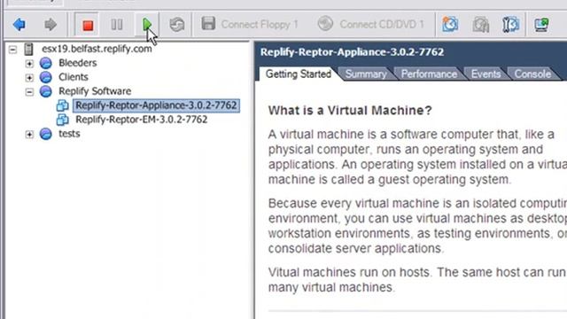Image resolution: width=567 pixels, height=319 pixels.
Task: Click the esx19 host server icon
Action: point(28,49)
